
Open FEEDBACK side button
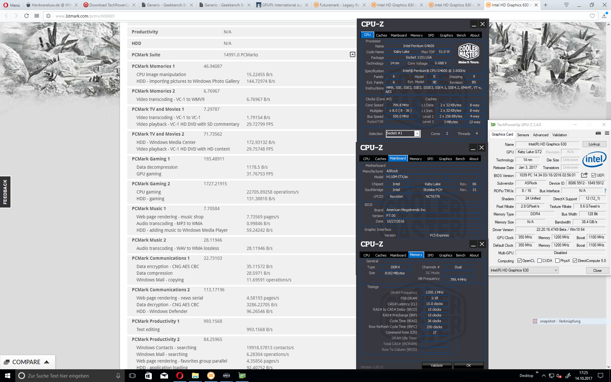(x=5, y=192)
